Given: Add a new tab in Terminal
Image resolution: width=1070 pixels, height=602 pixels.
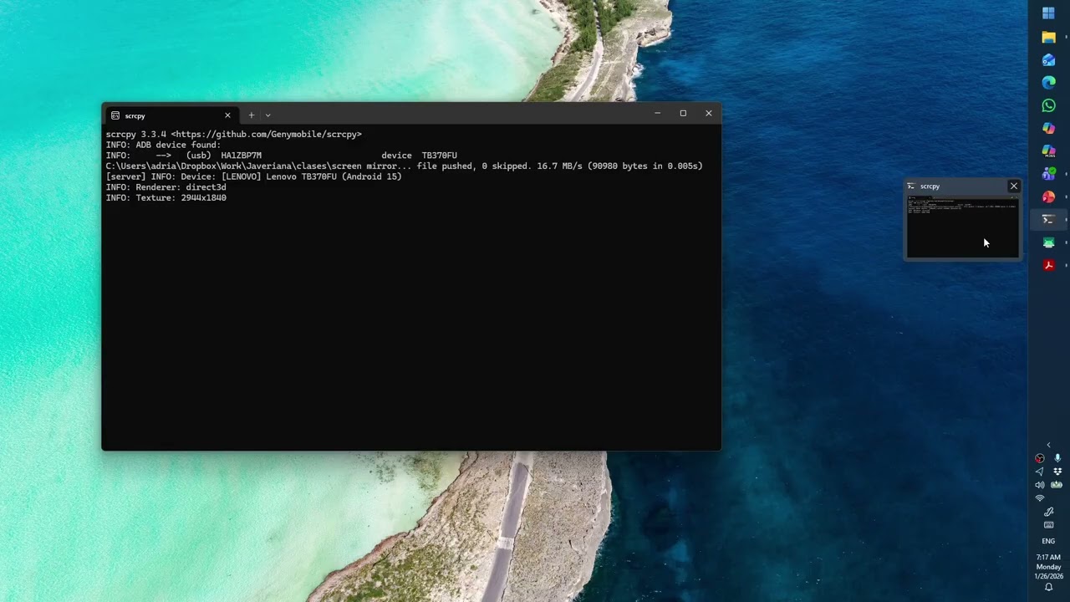Looking at the screenshot, I should [x=251, y=115].
